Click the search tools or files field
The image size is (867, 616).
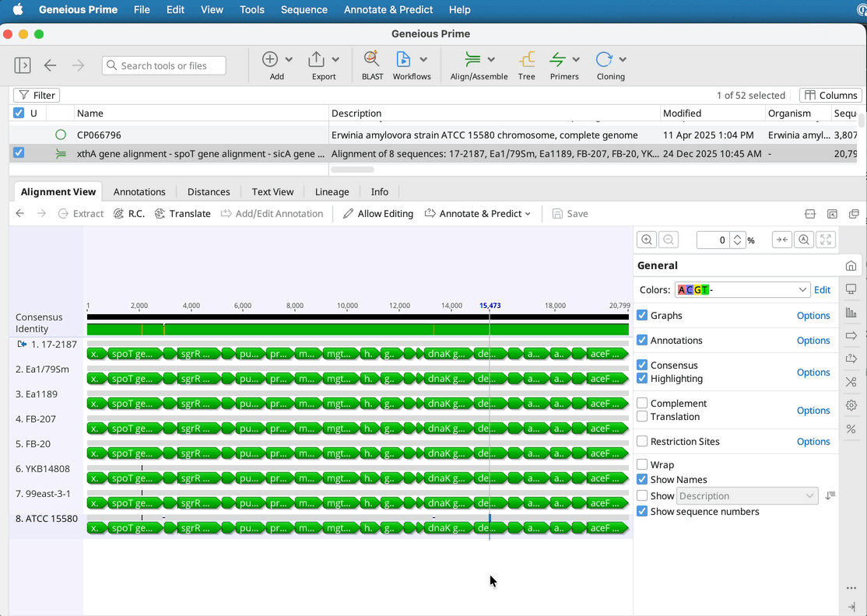(164, 66)
